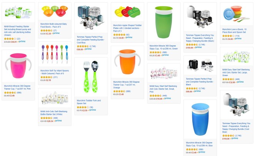Viewport: 255px width, 156px height.
Task: Open the multi-coloured soft tip spoons image
Action: click(55, 54)
